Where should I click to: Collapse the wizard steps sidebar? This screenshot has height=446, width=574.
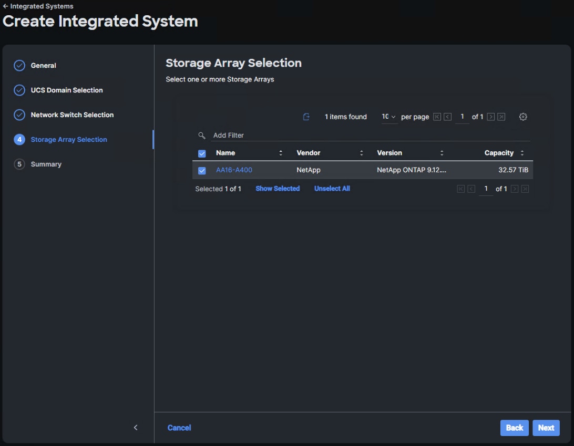point(136,428)
